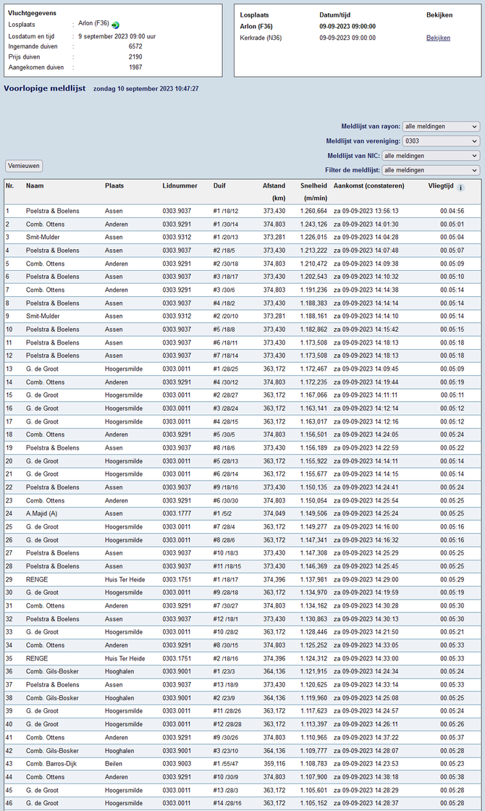Click the Afstand column header
This screenshot has width=485, height=811.
pyautogui.click(x=274, y=185)
